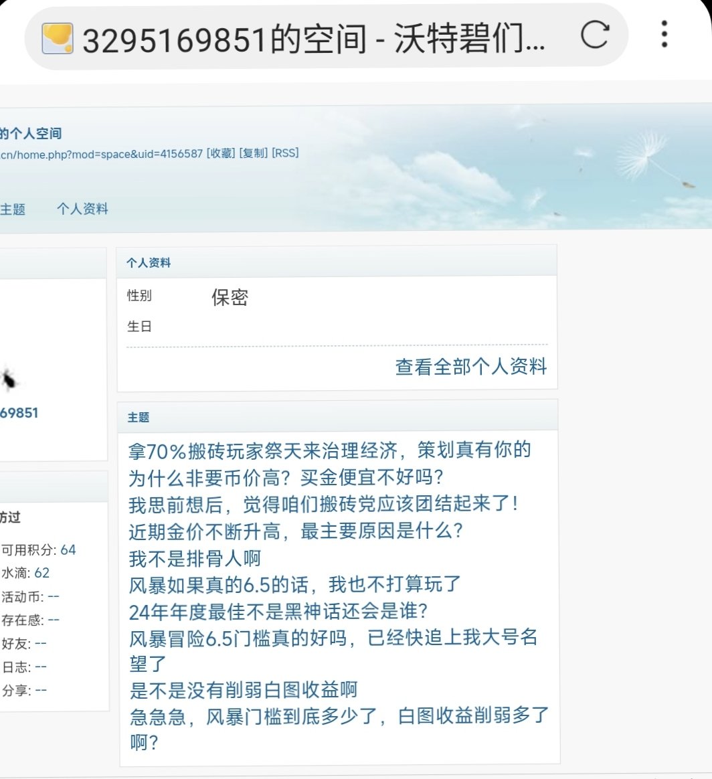This screenshot has width=712, height=779.
Task: Tap the browser reload icon
Action: tap(594, 34)
